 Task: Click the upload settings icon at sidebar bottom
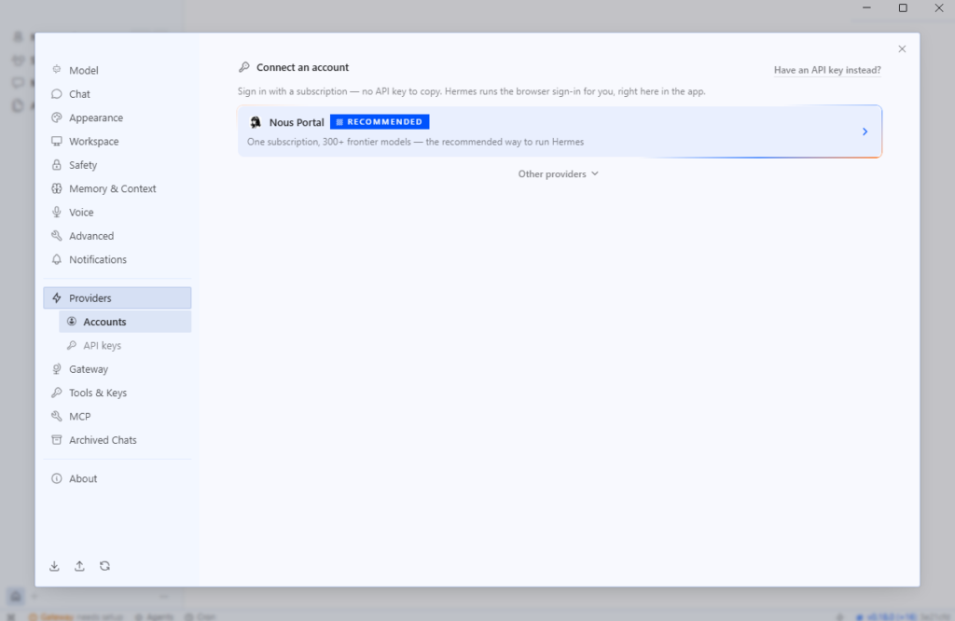pyautogui.click(x=79, y=566)
